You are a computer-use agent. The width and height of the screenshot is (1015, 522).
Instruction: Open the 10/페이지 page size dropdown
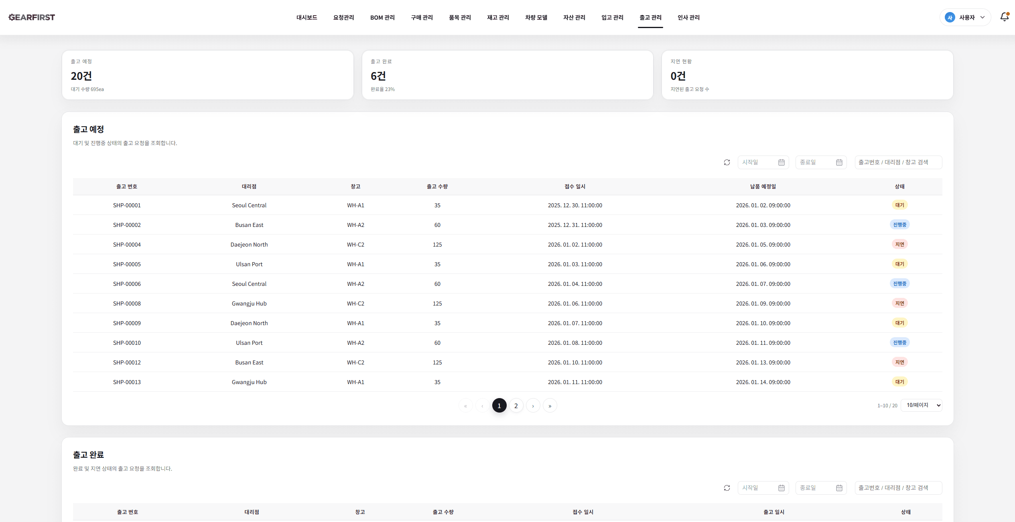tap(921, 405)
